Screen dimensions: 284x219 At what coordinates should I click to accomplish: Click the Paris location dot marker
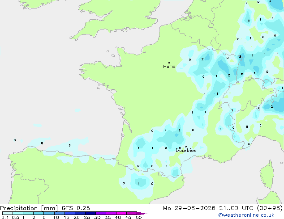tap(169, 63)
